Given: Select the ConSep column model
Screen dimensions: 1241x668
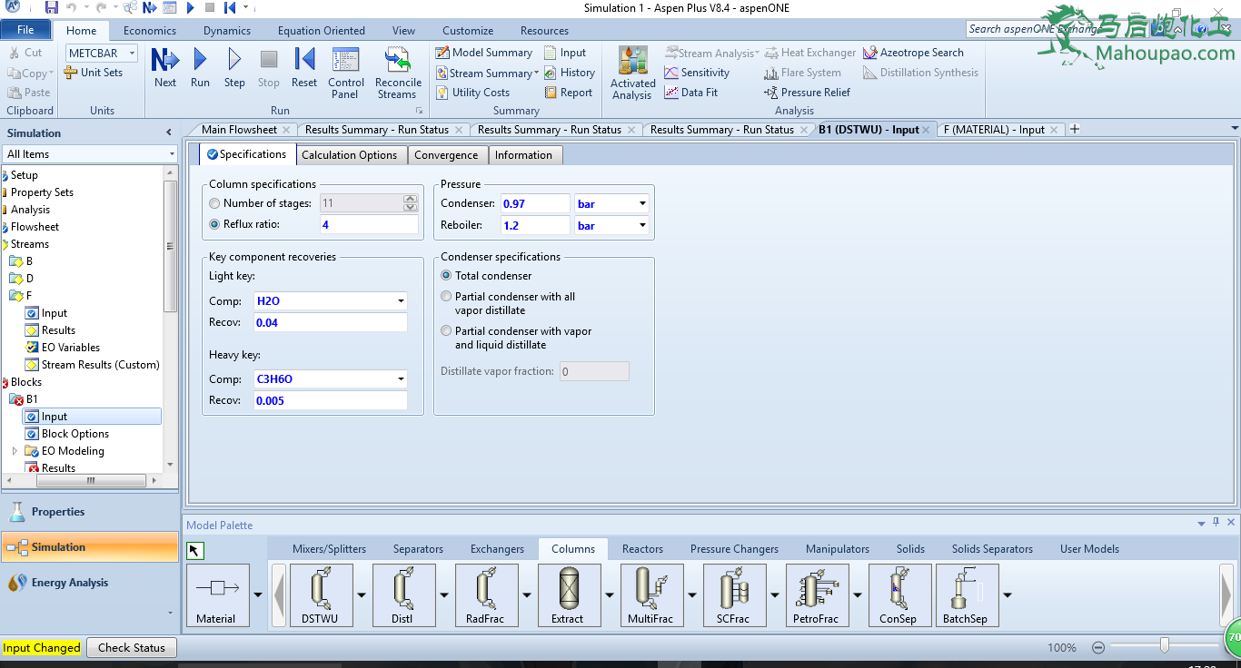Looking at the screenshot, I should 898,595.
